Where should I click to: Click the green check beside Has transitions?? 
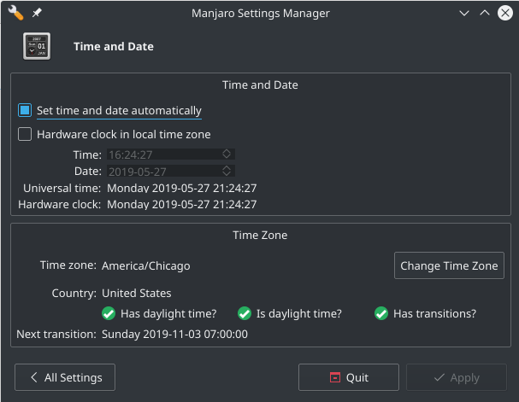(381, 313)
